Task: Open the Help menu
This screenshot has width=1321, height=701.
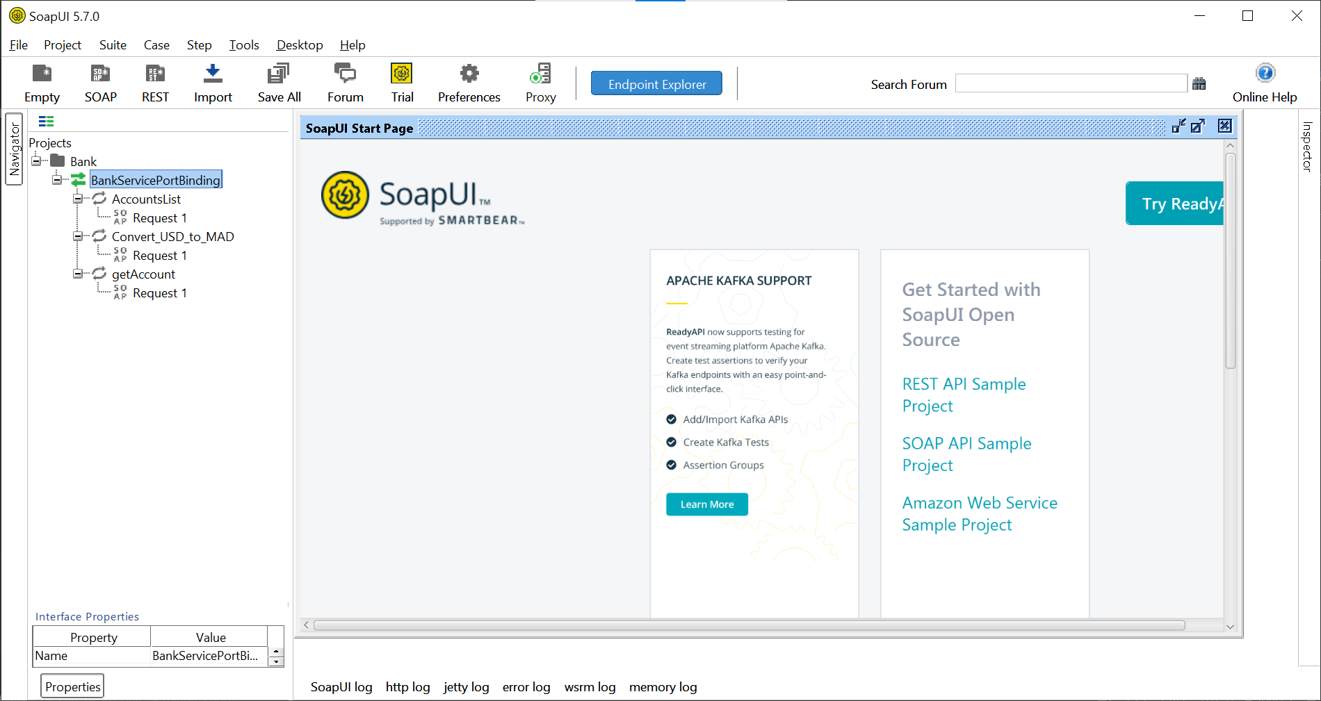Action: 352,45
